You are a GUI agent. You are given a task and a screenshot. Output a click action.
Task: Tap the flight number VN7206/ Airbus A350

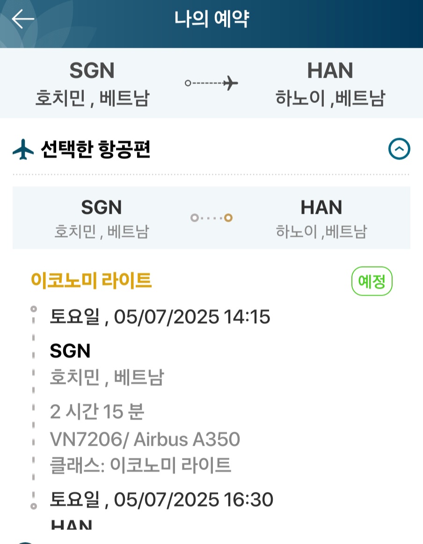(x=145, y=439)
